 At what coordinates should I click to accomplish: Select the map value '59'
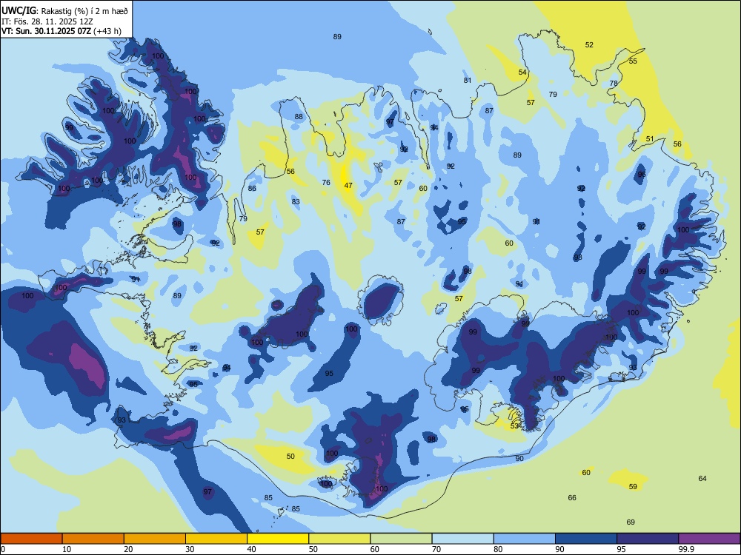coord(634,487)
